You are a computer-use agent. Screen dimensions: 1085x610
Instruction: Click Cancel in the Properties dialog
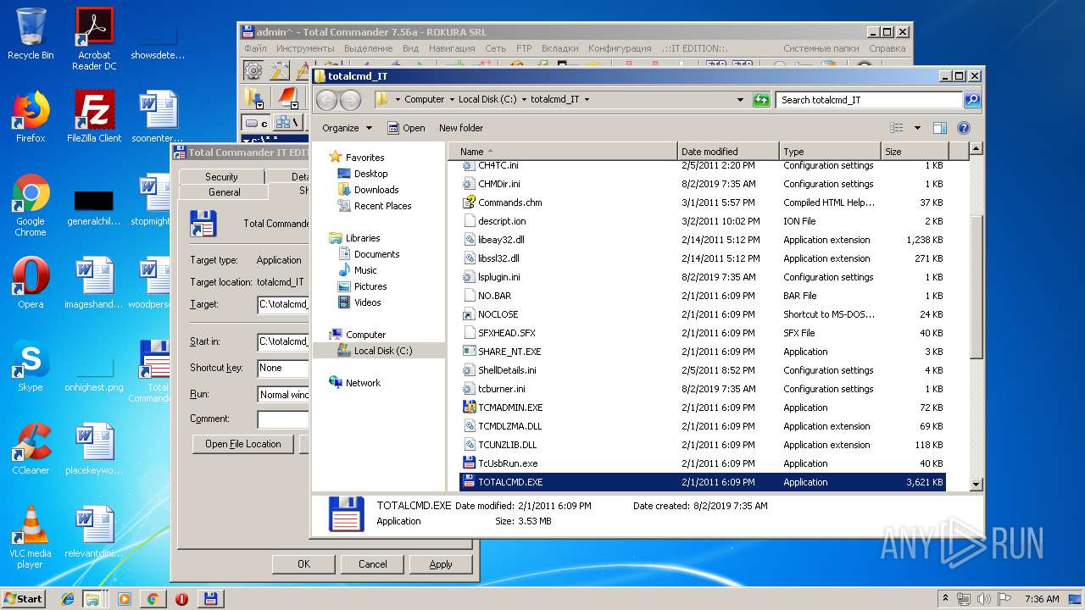(x=372, y=564)
